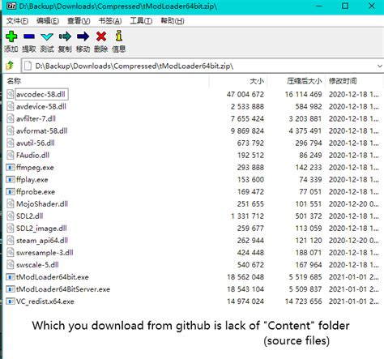Click the Info (信息) yellow i icon
Viewport: 384px width, 359px height.
coord(119,36)
